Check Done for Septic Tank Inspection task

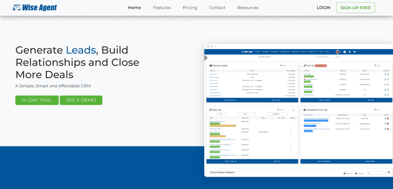pyautogui.click(x=291, y=122)
